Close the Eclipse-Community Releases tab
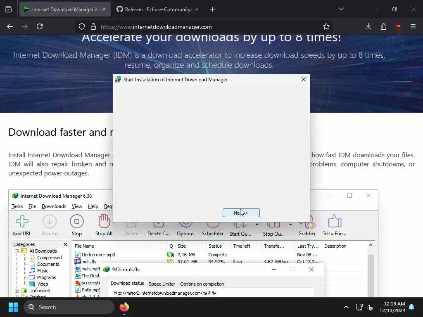Screen dimensions: 423x317 click(197, 9)
